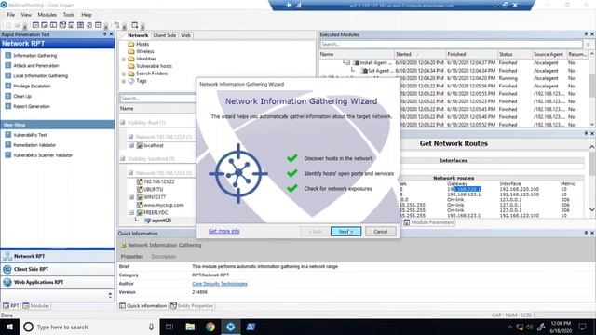Click the Module Parameters tab
The image size is (596, 335).
click(428, 222)
